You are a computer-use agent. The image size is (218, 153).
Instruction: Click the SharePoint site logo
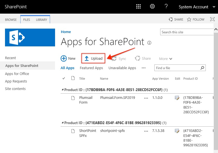tap(30, 37)
